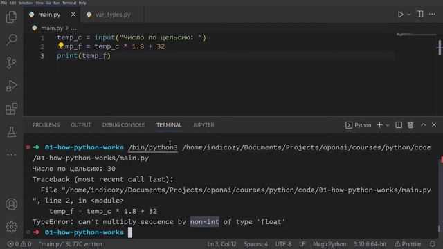Open the DEBUG CONSOLE tab
The image size is (443, 249).
click(x=123, y=125)
